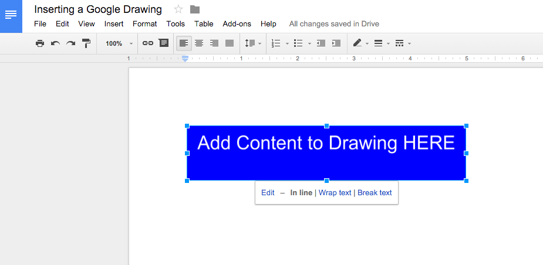Screen dimensions: 543x265
Task: Add a comment from the toolbar
Action: 164,43
